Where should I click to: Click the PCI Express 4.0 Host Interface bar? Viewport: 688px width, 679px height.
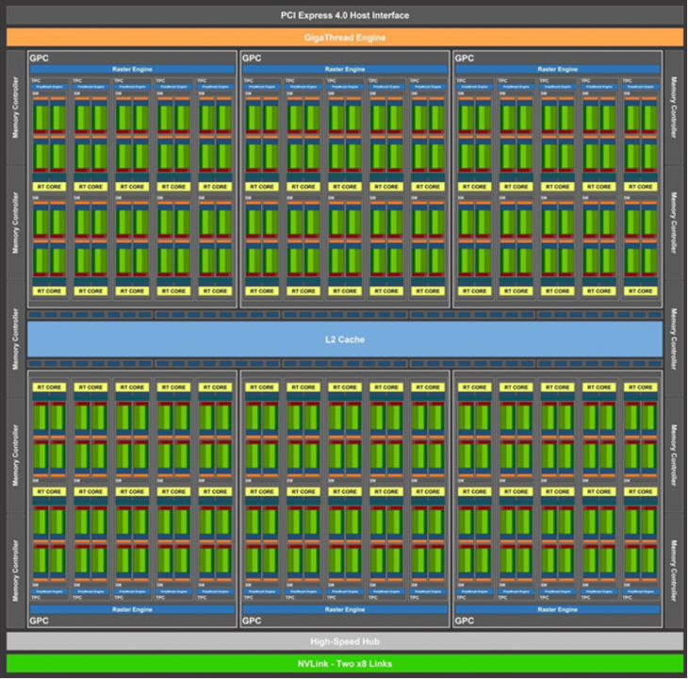click(344, 15)
